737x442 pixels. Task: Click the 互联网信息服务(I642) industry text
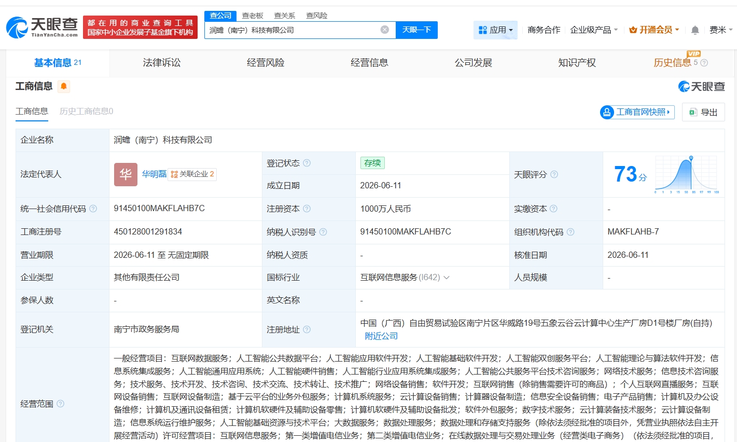[x=400, y=278]
